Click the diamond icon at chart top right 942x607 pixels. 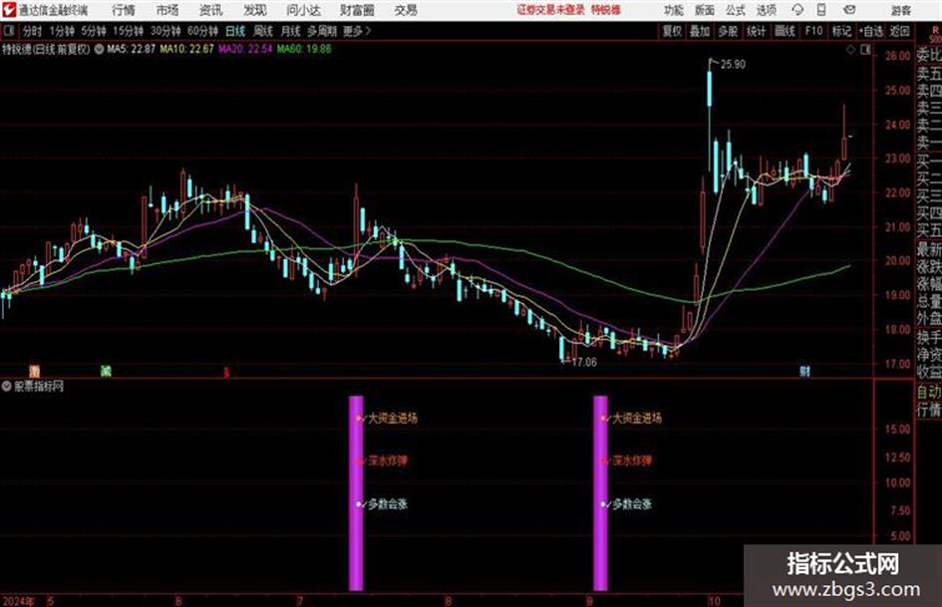pos(850,50)
